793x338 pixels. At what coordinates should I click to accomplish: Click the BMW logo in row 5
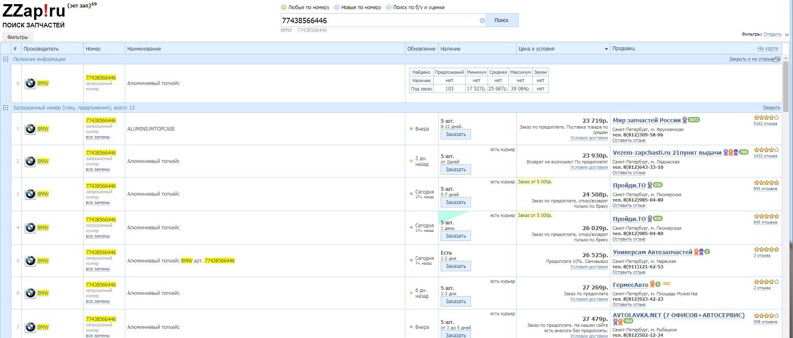30,261
